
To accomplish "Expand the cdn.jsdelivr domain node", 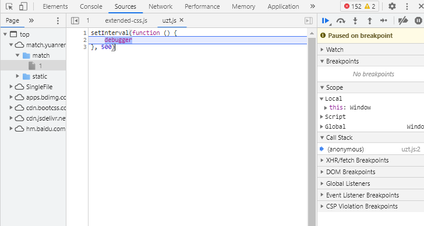I will 11,118.
